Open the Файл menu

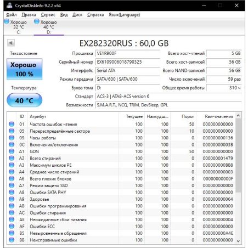pos(12,15)
